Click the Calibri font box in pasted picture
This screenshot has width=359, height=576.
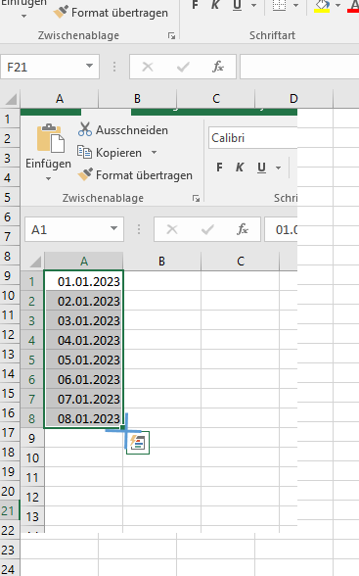point(252,138)
